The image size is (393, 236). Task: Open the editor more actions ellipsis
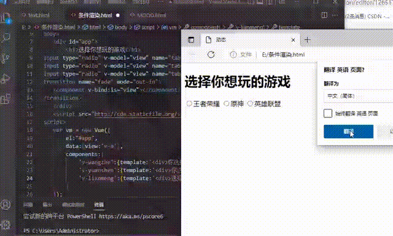tap(335, 15)
